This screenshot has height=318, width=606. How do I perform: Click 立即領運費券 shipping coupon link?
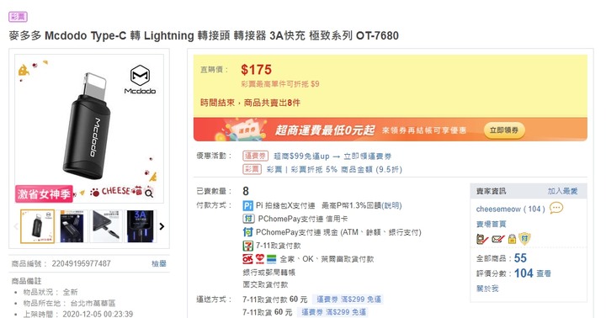point(367,156)
